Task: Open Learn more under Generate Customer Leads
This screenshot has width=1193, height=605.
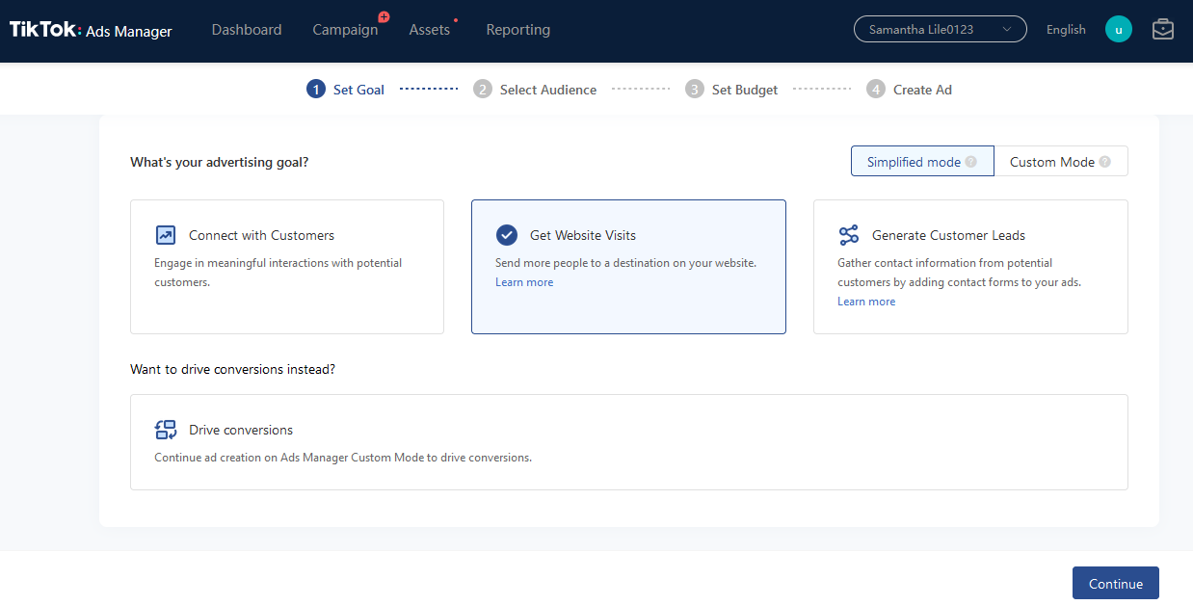Action: point(866,302)
